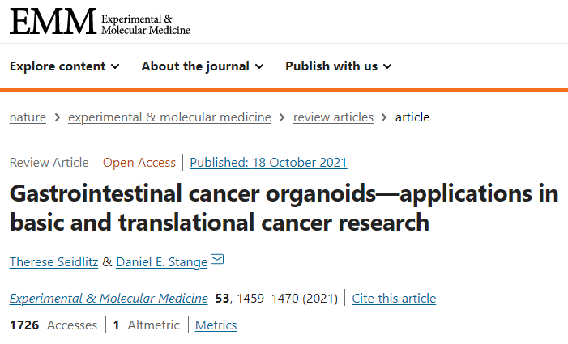Expand the Explore content menu

point(65,66)
